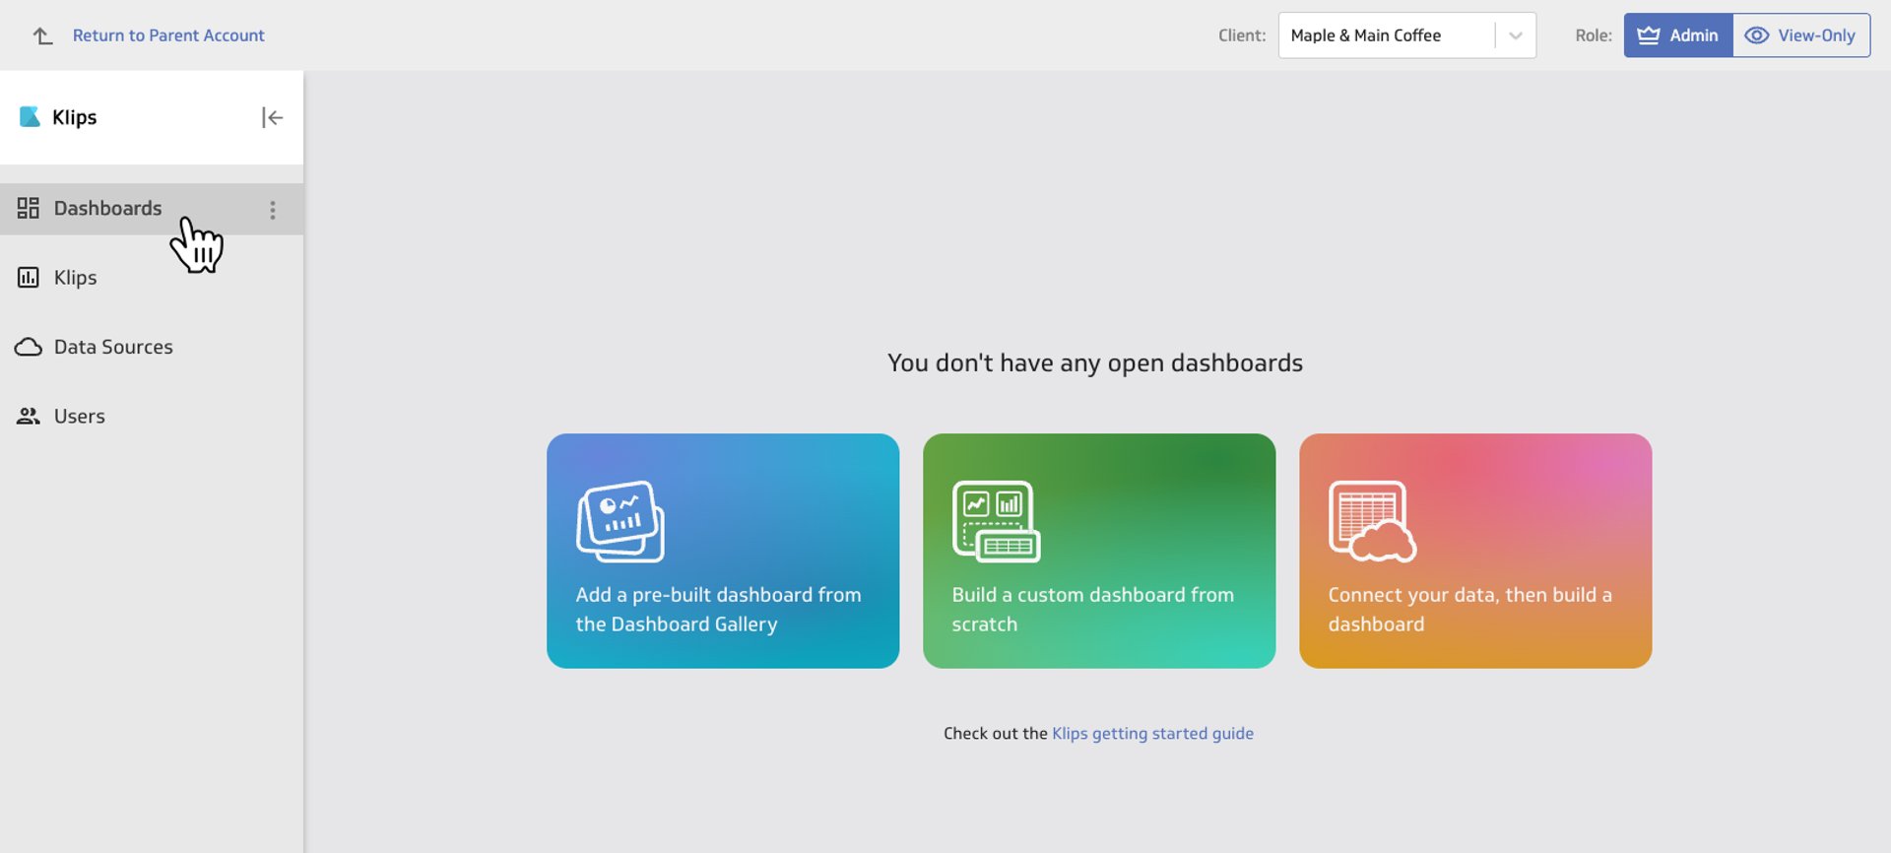Switch role to View-Only
1891x853 pixels.
click(1801, 35)
